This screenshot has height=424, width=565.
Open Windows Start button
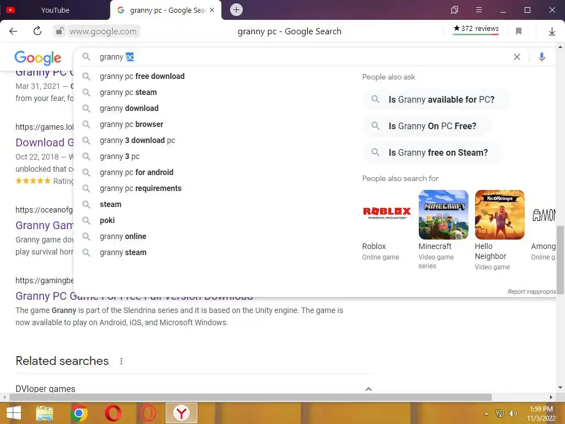click(14, 413)
